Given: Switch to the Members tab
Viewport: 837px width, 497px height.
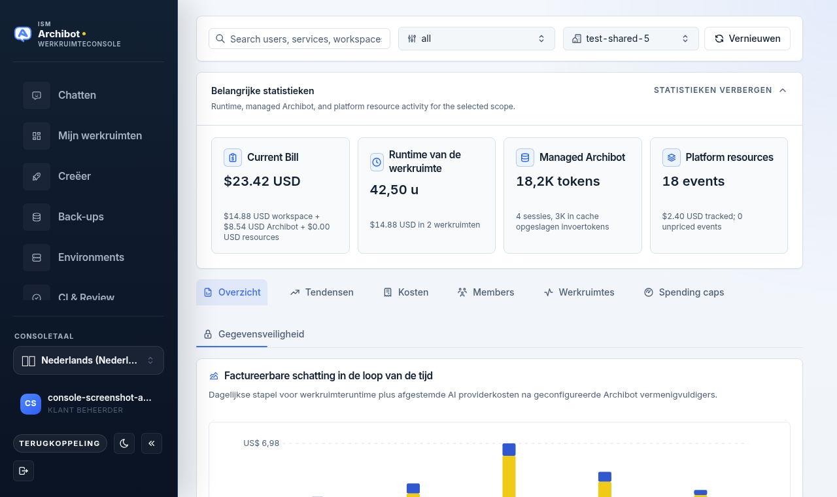Looking at the screenshot, I should (x=486, y=292).
